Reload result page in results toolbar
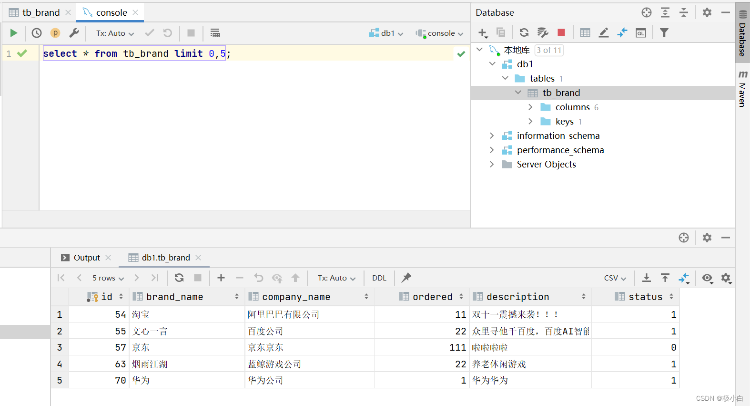750x406 pixels. tap(179, 278)
